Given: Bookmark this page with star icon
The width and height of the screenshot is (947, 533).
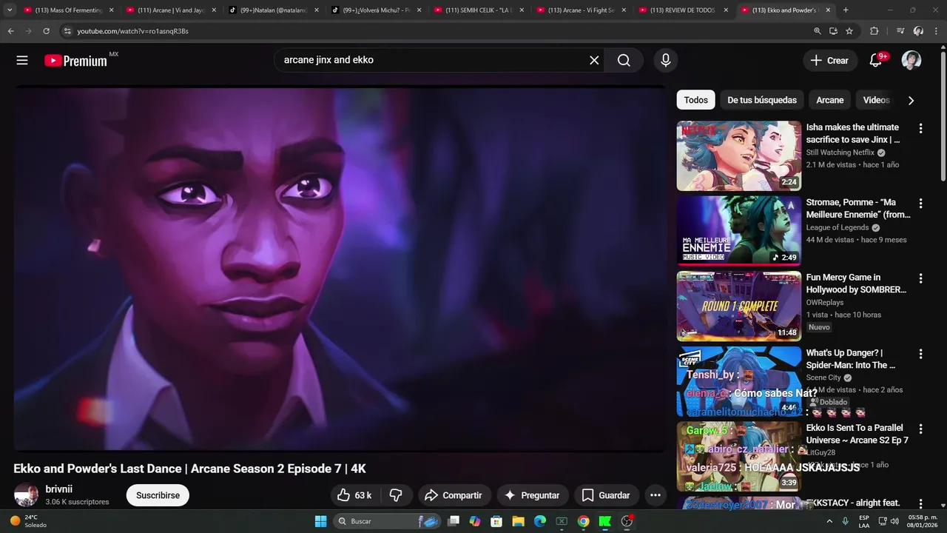Looking at the screenshot, I should click(x=849, y=31).
